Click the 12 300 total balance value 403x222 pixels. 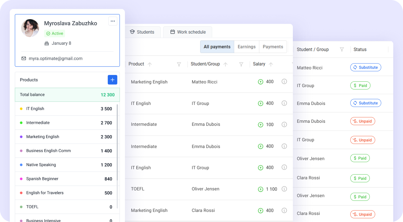click(108, 95)
